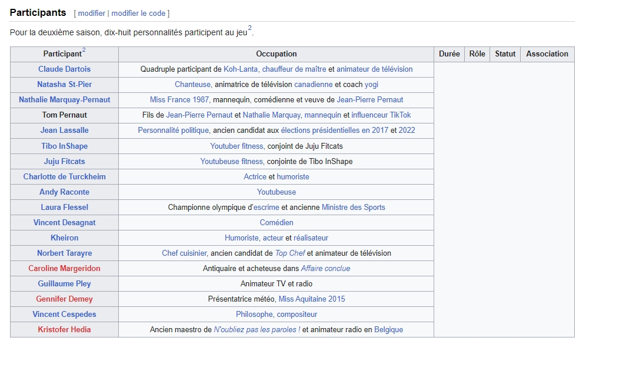Open red link Kristofer Hedia
The height and width of the screenshot is (371, 636).
click(65, 330)
